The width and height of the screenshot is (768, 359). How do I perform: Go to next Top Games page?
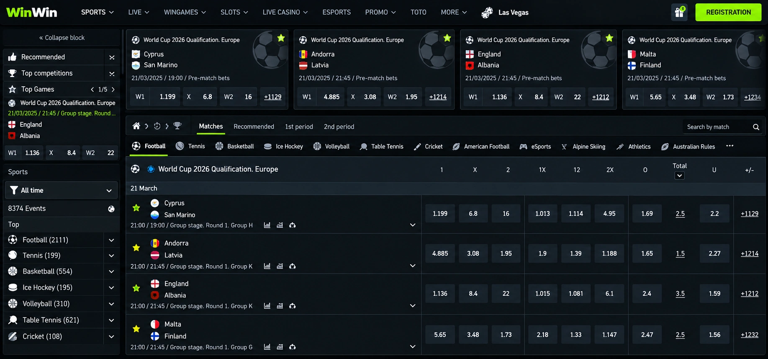click(x=113, y=89)
